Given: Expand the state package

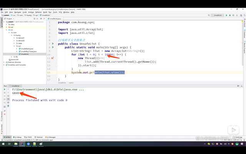Looking at the screenshot, I should pyautogui.click(x=14, y=44).
